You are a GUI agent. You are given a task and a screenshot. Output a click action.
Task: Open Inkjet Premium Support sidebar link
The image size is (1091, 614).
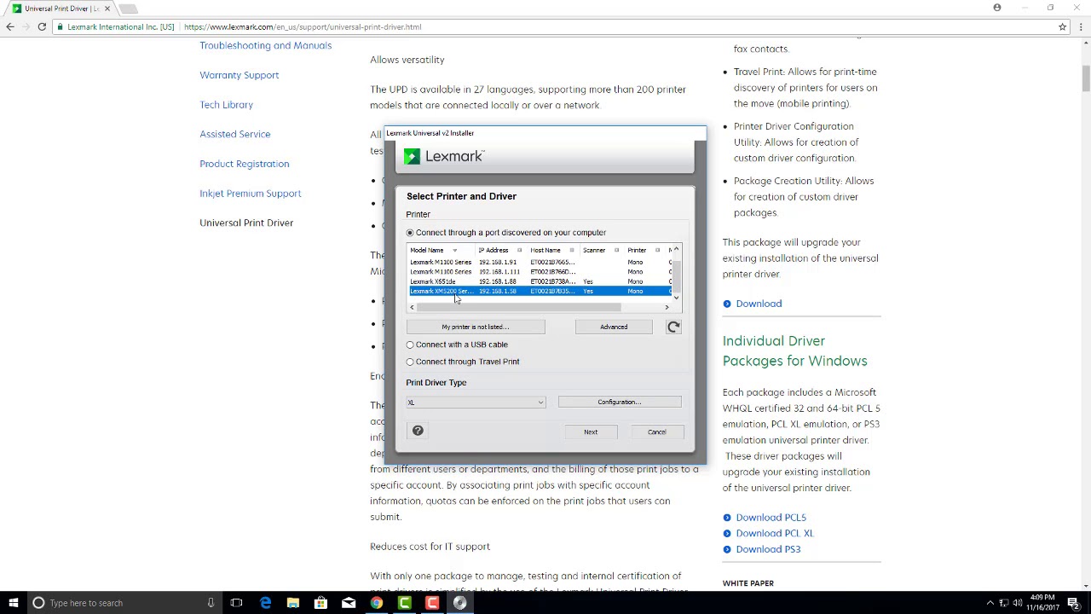(250, 194)
